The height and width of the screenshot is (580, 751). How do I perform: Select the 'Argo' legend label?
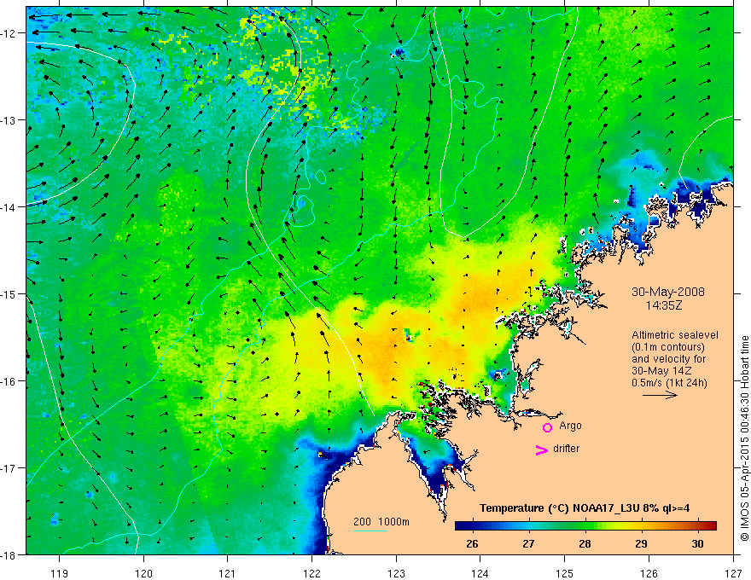(570, 426)
